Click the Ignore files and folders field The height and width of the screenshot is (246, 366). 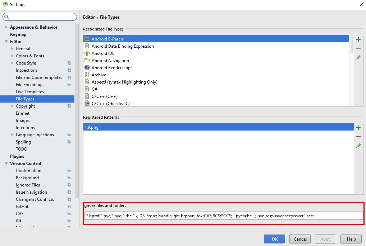(223, 216)
